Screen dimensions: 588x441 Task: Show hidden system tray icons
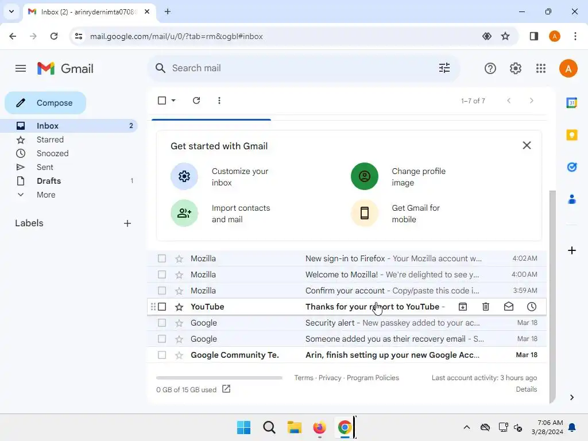point(466,427)
